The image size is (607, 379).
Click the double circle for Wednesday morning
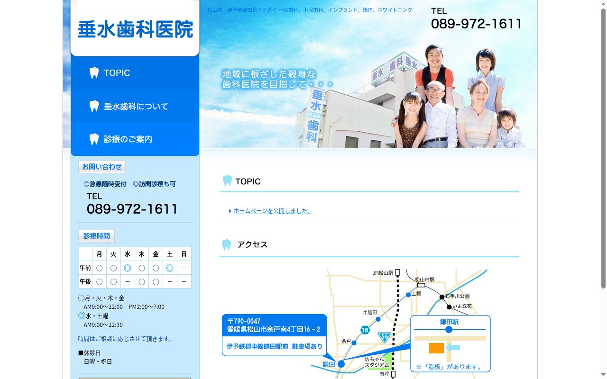(128, 268)
